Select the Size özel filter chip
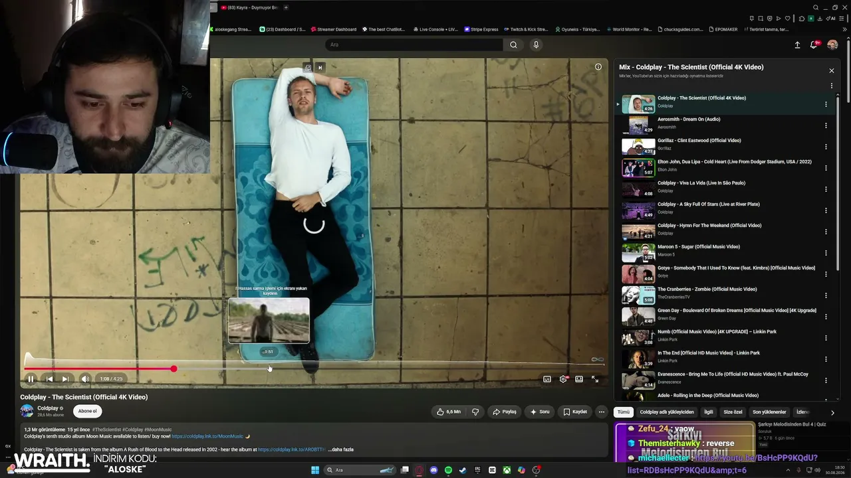The image size is (851, 478). 733,412
